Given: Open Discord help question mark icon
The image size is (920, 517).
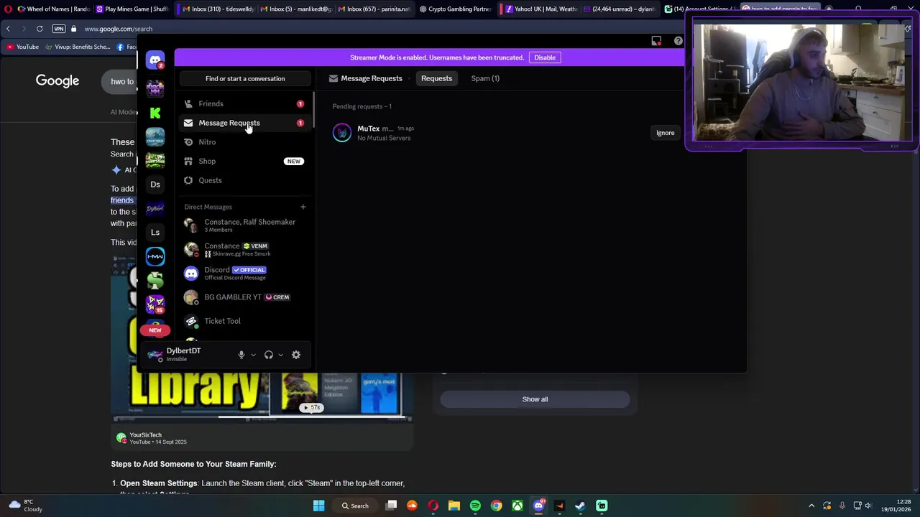Looking at the screenshot, I should click(x=678, y=41).
